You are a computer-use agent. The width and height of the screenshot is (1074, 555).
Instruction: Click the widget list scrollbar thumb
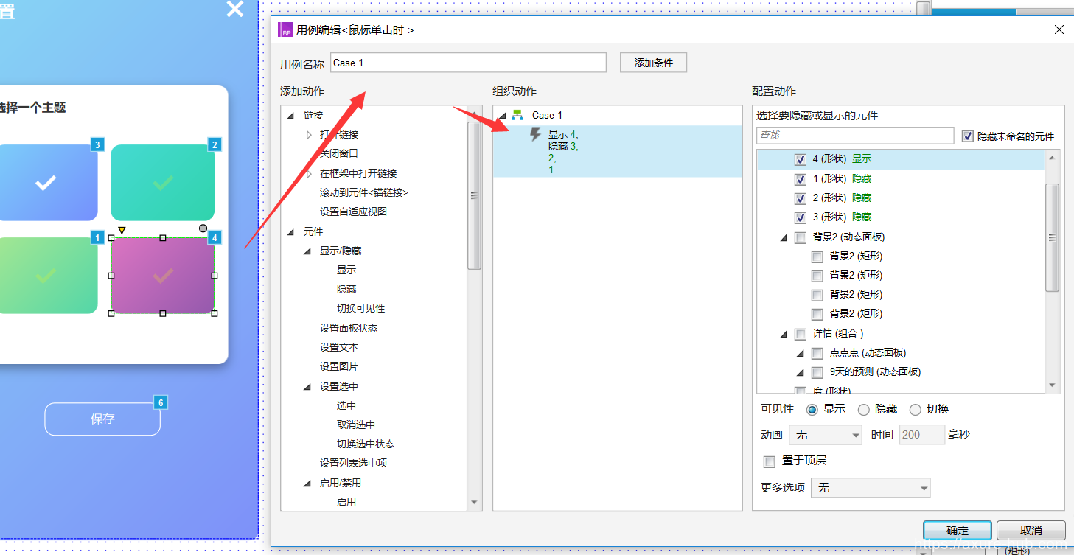(1052, 237)
